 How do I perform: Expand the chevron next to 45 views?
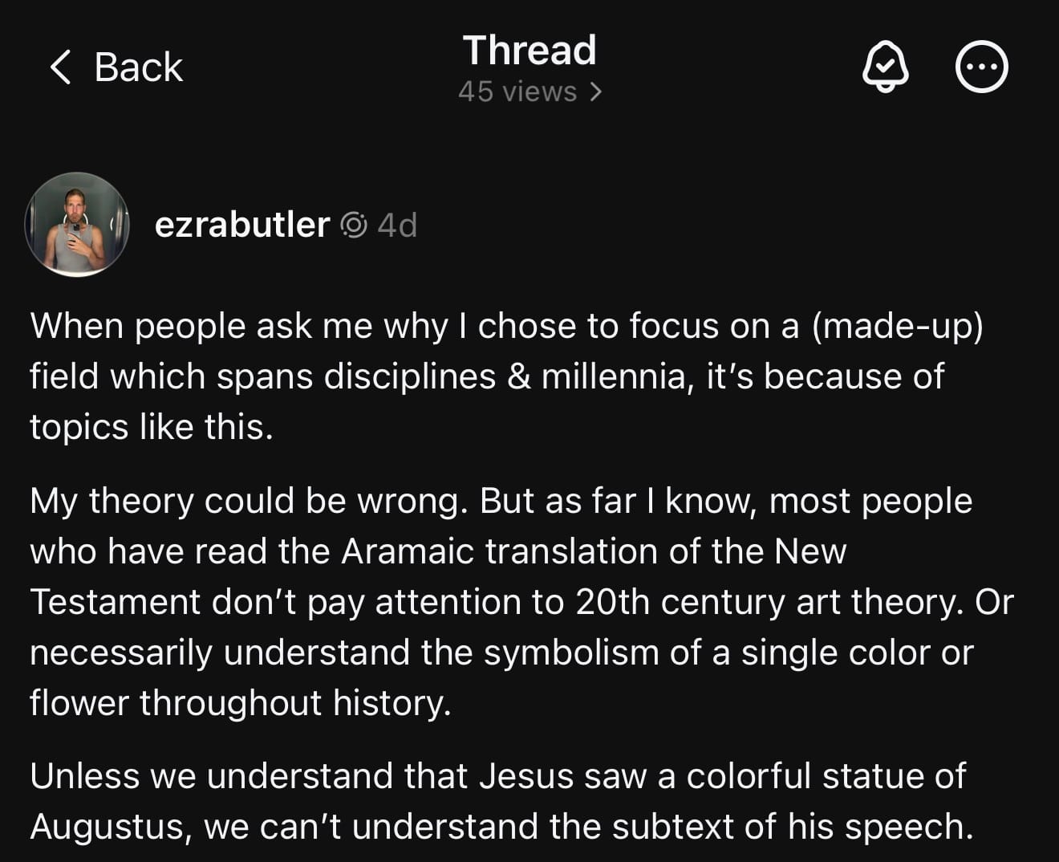tap(595, 91)
